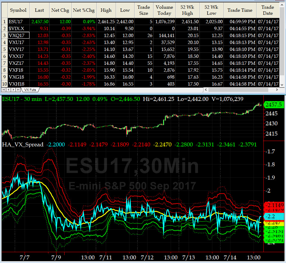Click ESU17 volume 1,076,239 cell
The height and width of the screenshot is (263, 286).
point(165,22)
